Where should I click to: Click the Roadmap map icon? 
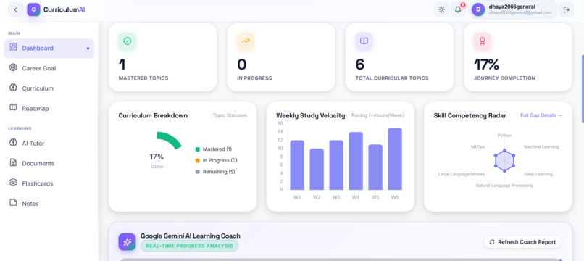point(13,107)
